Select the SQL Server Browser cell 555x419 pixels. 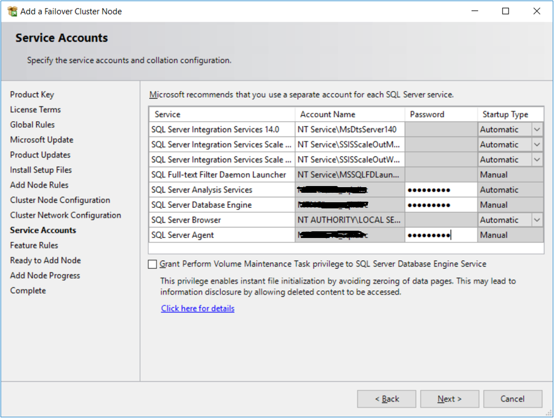pyautogui.click(x=222, y=220)
